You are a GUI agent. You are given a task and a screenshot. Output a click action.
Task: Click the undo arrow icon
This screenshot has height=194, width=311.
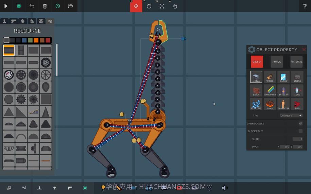click(32, 6)
